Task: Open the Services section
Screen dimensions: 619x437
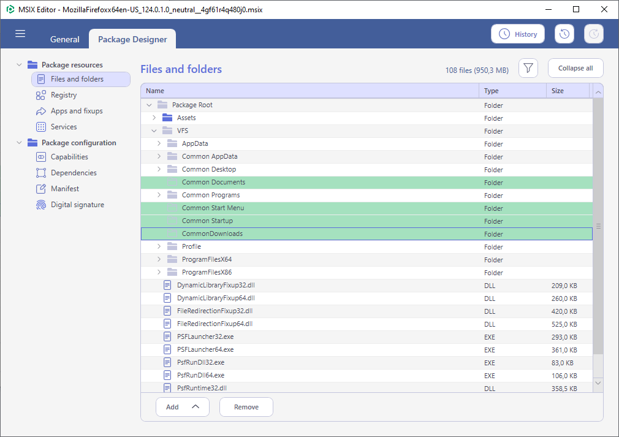Action: [64, 127]
